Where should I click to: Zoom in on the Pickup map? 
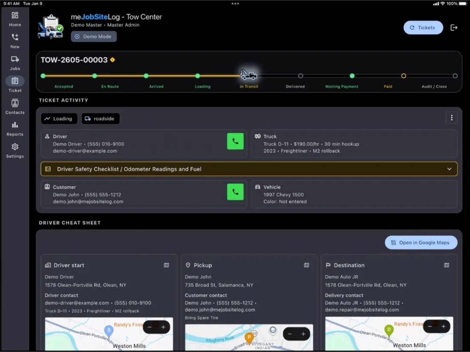coord(303,334)
